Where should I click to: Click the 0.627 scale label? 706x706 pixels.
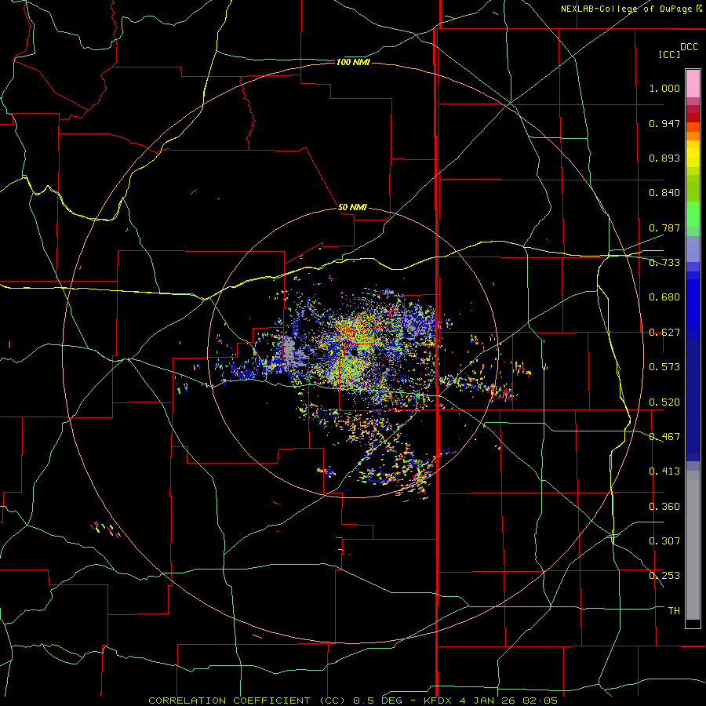[x=664, y=333]
